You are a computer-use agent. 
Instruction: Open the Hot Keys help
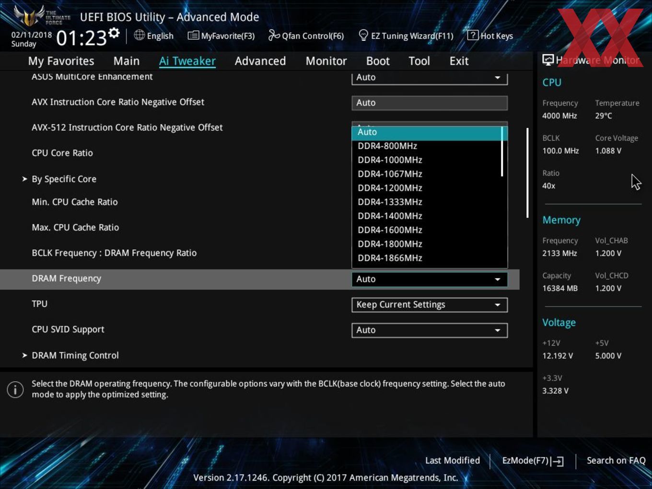click(490, 35)
